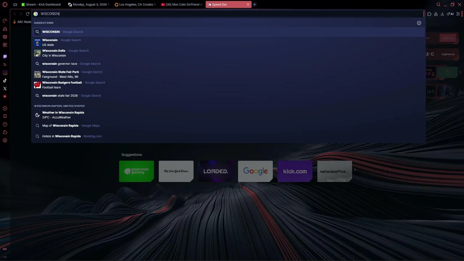Open the downloads icon in toolbar
464x261 pixels.
click(442, 14)
